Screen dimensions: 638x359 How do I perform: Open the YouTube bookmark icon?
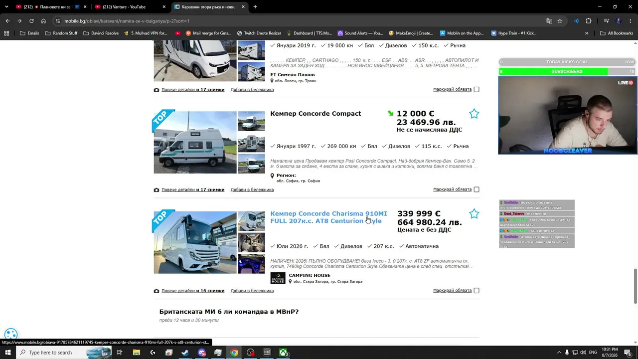click(x=178, y=33)
